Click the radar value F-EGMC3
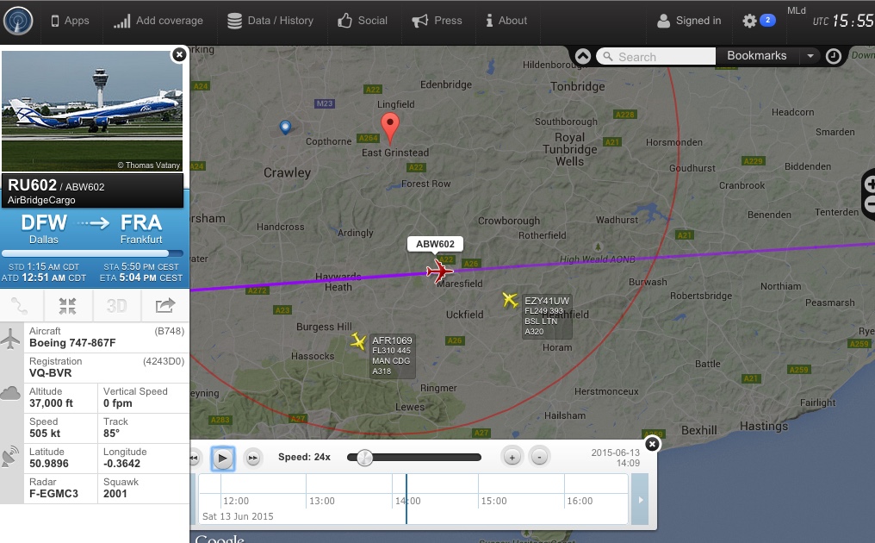 click(x=53, y=494)
